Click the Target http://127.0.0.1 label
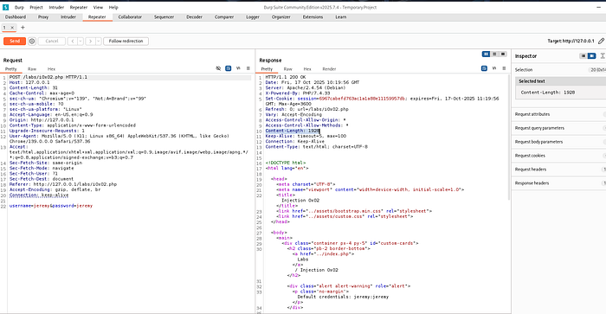The height and width of the screenshot is (314, 606). click(x=571, y=41)
